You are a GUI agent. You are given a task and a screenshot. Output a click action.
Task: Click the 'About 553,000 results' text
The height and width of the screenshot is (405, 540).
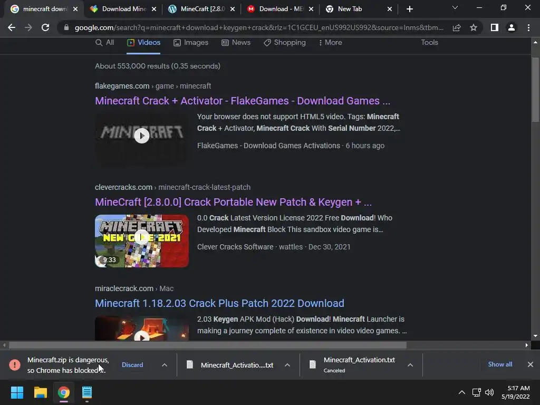(157, 66)
